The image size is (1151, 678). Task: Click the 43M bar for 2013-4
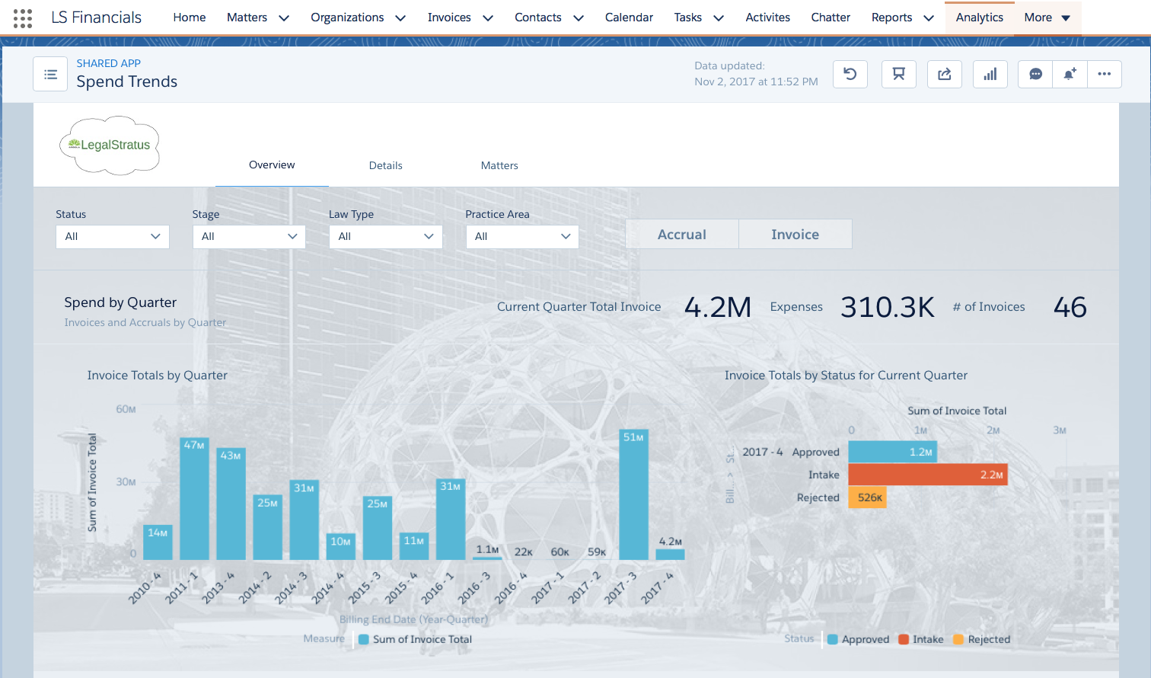pos(231,504)
